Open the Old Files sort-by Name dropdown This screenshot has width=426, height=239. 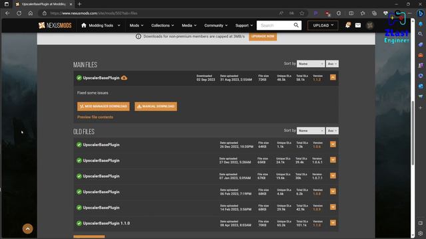tap(311, 131)
